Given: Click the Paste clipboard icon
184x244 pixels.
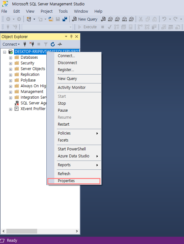Looking at the screenshot, I should point(154,19).
